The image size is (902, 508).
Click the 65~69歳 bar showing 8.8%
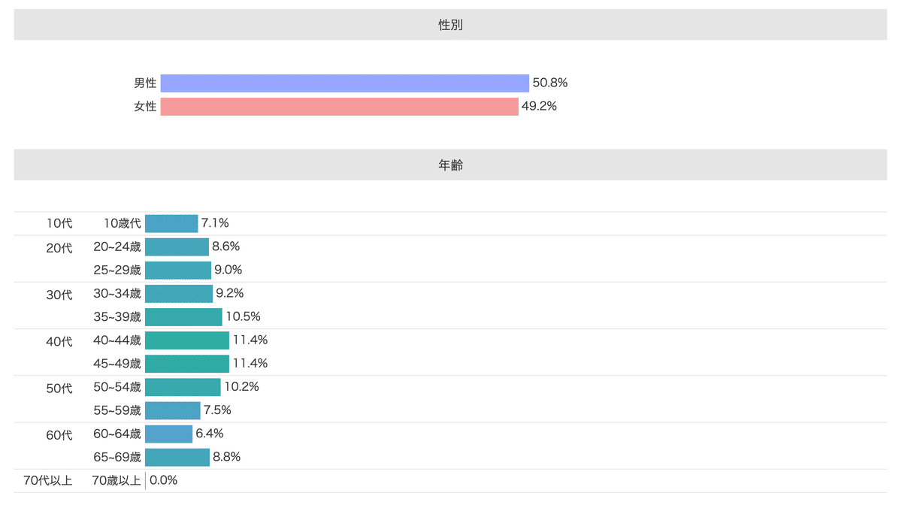[177, 457]
